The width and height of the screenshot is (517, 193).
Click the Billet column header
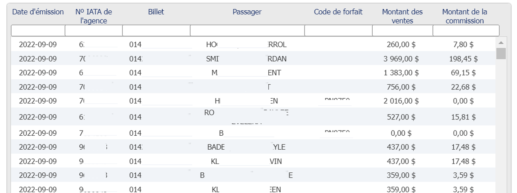pos(155,12)
